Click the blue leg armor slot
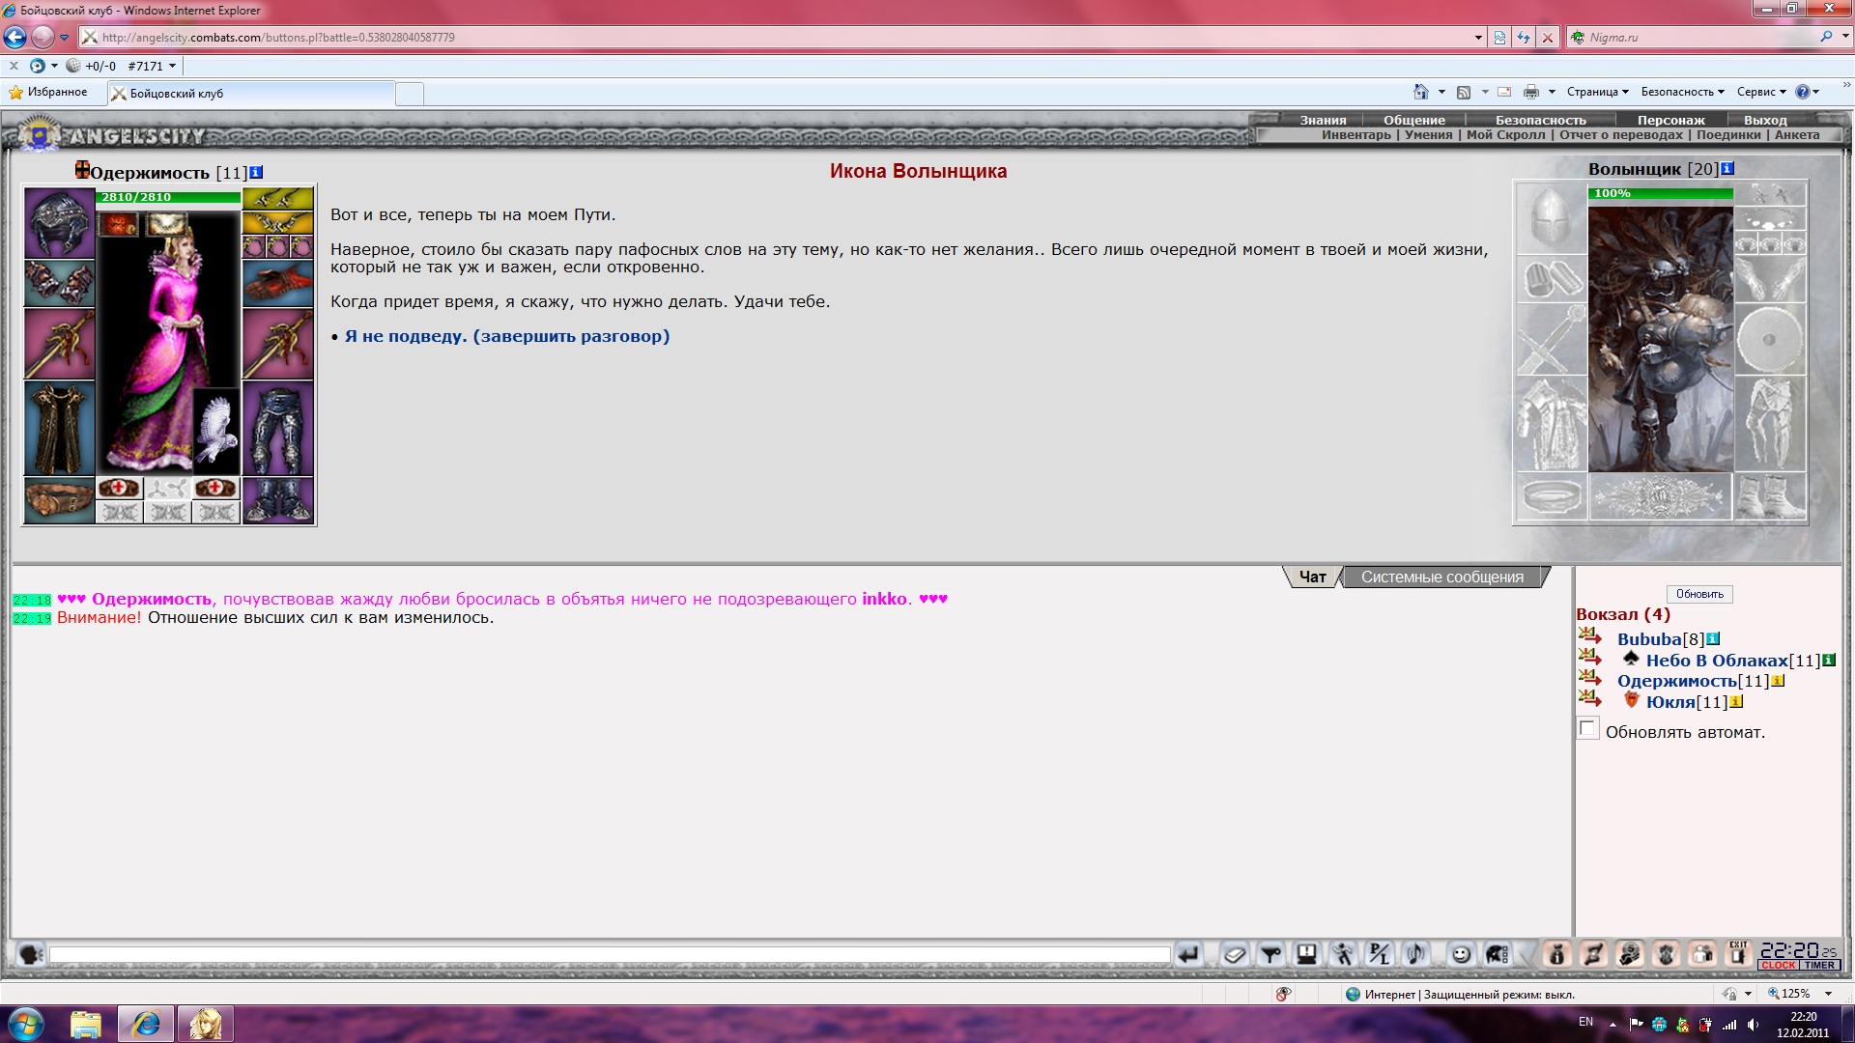 (x=278, y=428)
